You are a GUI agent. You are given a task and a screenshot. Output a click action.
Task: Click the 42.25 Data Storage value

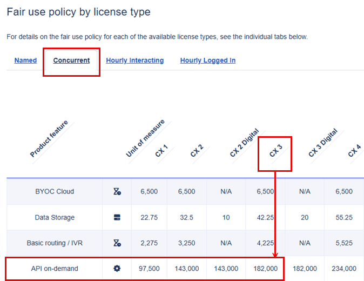(265, 217)
